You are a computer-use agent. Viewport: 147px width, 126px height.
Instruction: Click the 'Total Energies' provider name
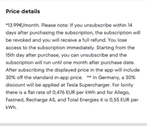click(83, 100)
